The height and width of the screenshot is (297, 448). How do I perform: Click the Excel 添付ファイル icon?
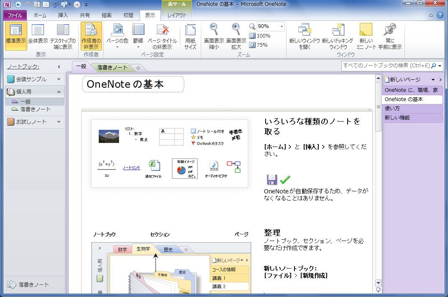click(154, 166)
